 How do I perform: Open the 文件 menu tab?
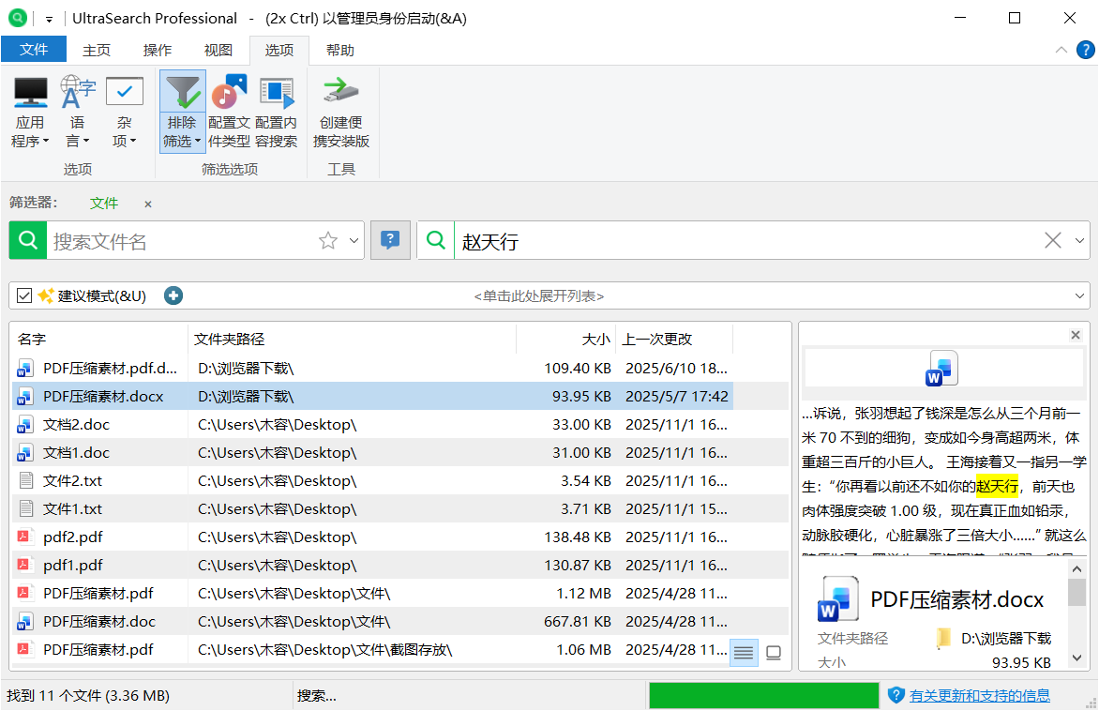pyautogui.click(x=34, y=49)
